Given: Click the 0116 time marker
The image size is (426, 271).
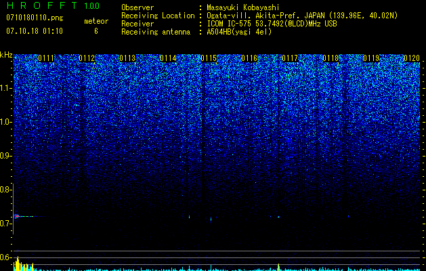Looking at the screenshot, I should (x=249, y=58).
